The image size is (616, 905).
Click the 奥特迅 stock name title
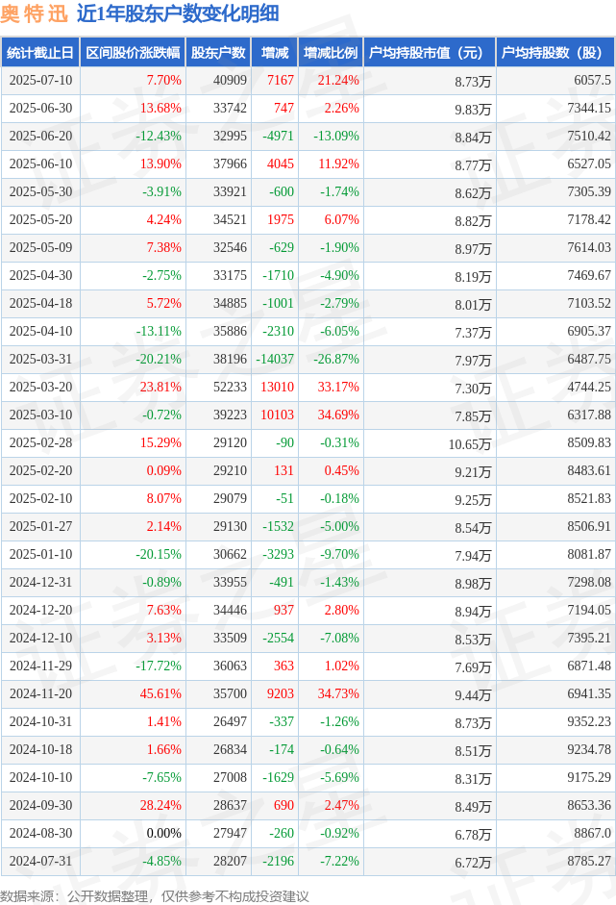tap(34, 13)
